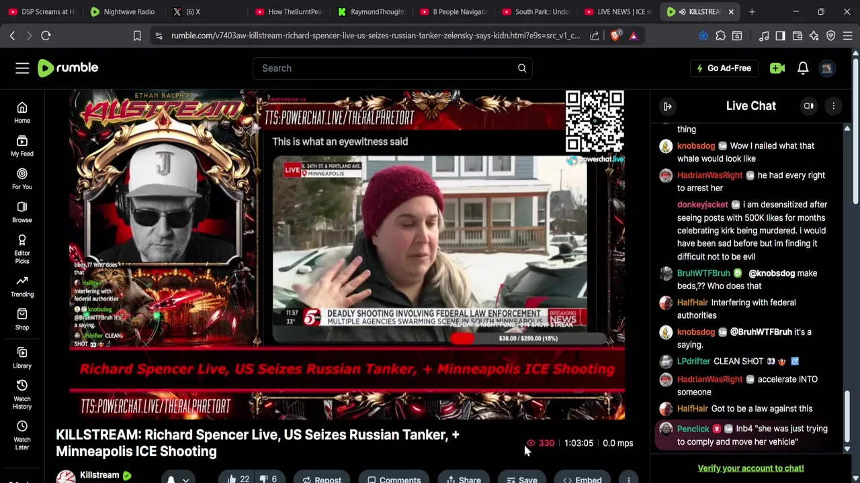Switch to the RaymondThoughts tab
Image resolution: width=860 pixels, height=483 pixels.
370,11
